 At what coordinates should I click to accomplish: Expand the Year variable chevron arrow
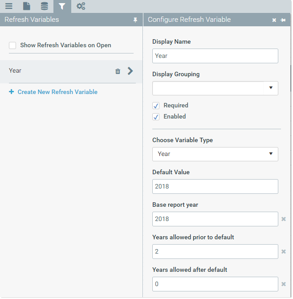130,71
